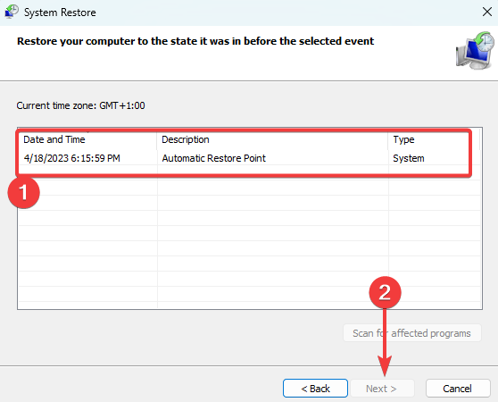Click the System Restore window title text
Viewport: 498px width, 402px height.
(60, 13)
